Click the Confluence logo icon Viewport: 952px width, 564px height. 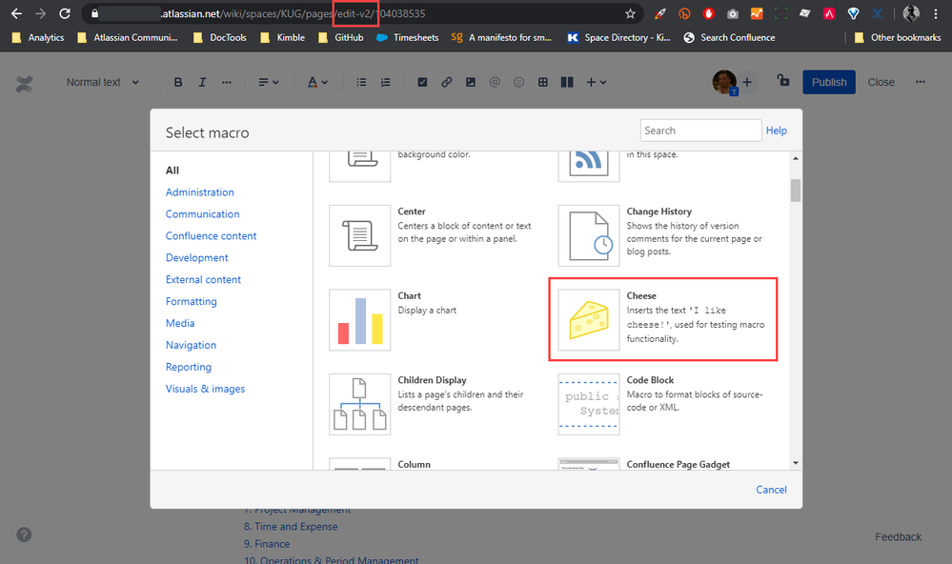tap(24, 83)
